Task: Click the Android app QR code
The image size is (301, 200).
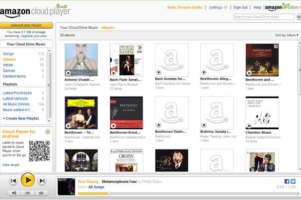Action: tap(39, 151)
